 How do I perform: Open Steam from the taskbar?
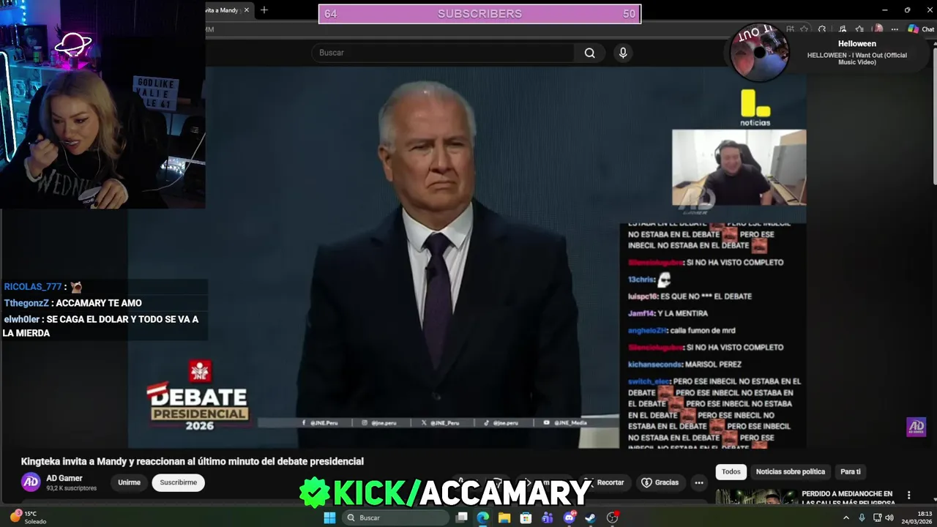[x=591, y=517]
